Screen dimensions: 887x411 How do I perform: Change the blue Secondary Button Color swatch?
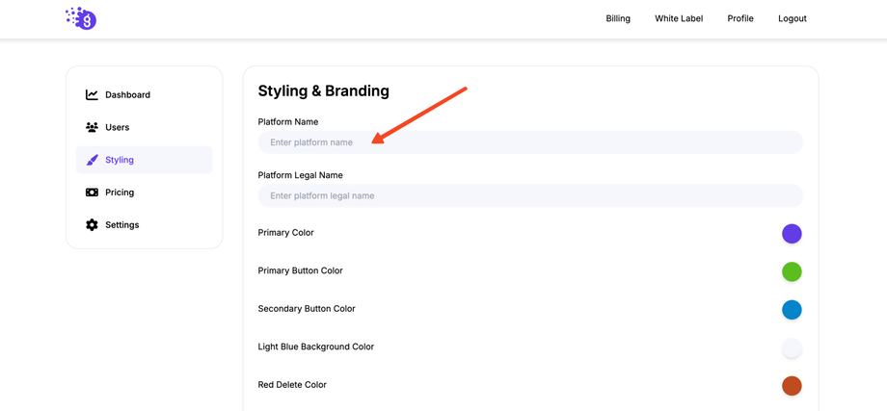point(792,310)
